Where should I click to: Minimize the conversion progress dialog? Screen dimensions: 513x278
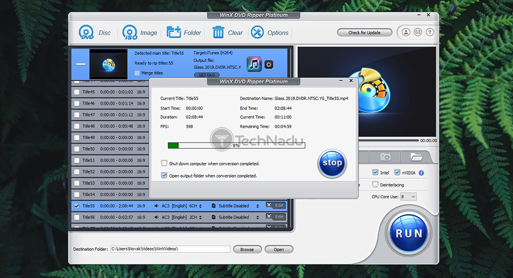click(x=341, y=81)
